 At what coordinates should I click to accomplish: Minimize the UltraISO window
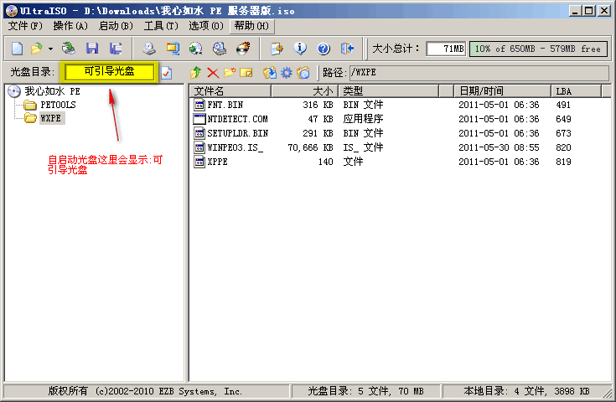coord(575,11)
